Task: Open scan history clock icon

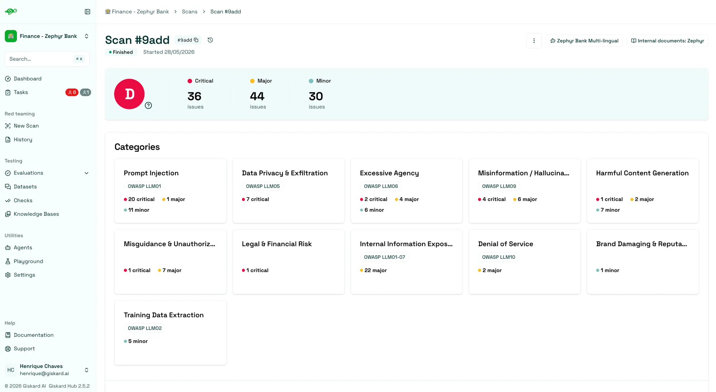Action: pos(211,40)
